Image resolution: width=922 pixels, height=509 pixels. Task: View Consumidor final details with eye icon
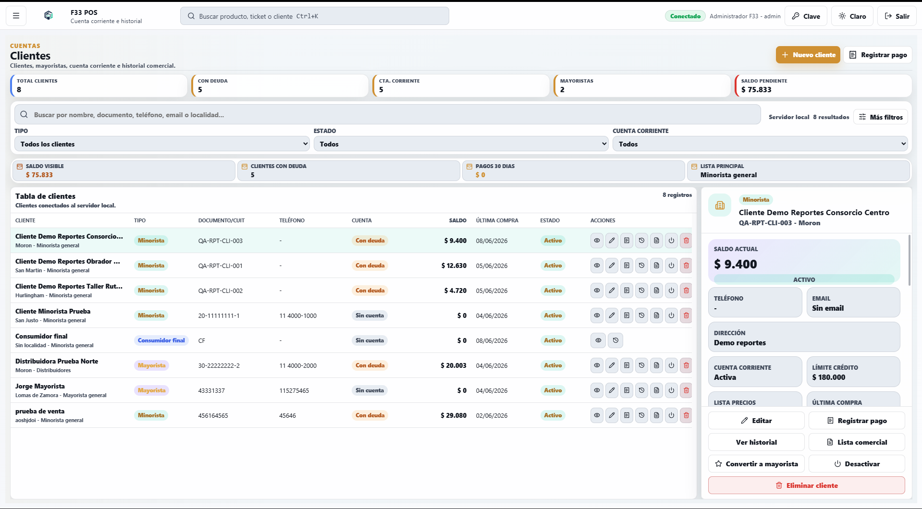(x=598, y=340)
